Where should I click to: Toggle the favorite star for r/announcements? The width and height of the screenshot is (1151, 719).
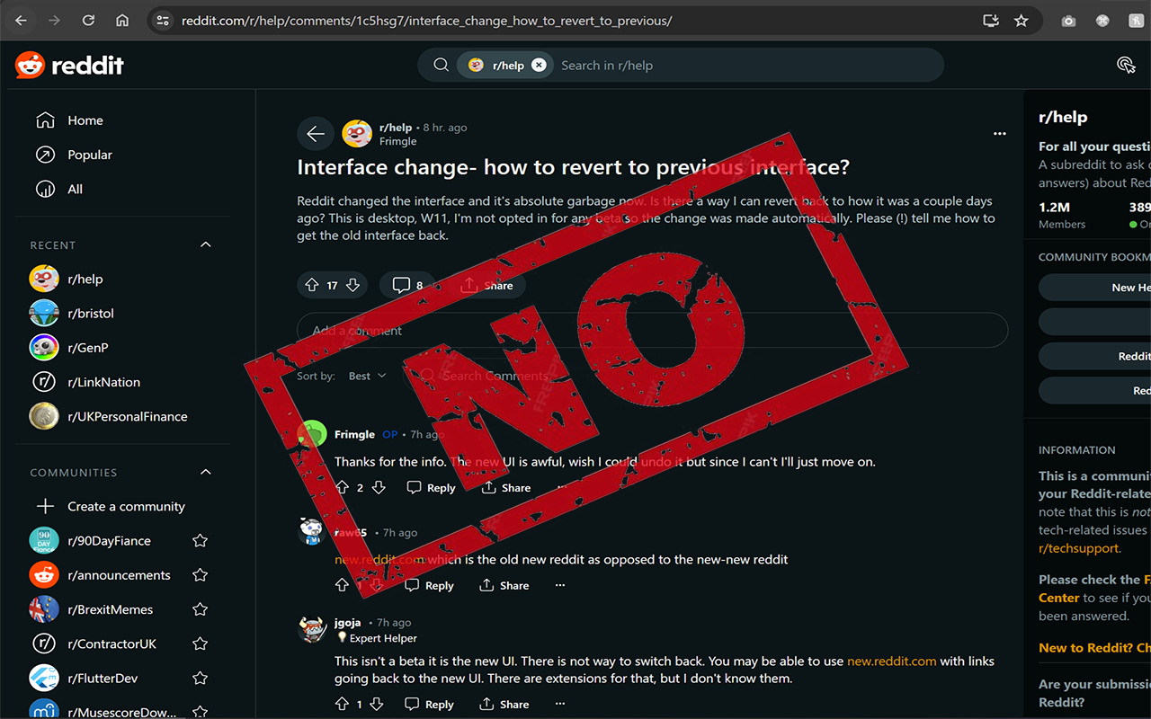pos(200,574)
